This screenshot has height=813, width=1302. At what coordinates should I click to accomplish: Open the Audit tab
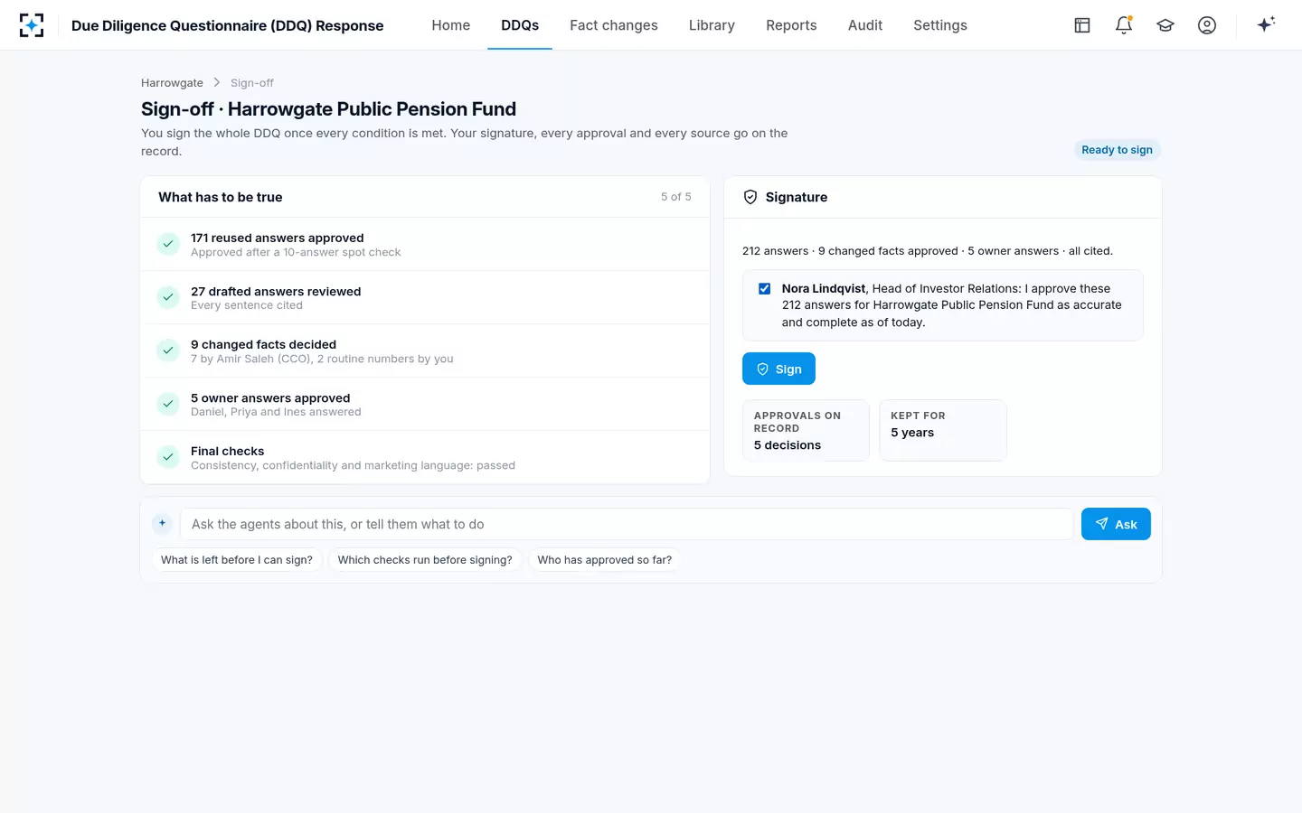865,25
